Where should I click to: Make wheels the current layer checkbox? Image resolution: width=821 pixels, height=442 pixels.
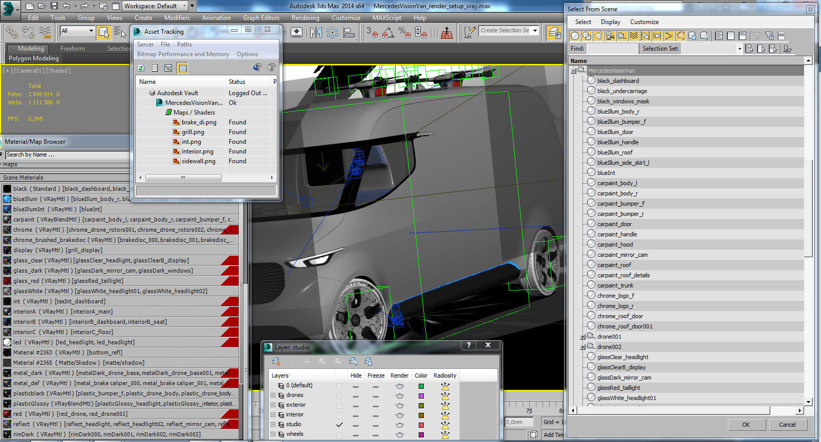pyautogui.click(x=339, y=434)
